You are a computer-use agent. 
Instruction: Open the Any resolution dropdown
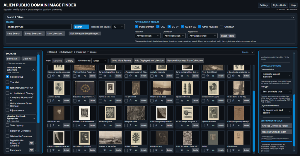pyautogui.click(x=148, y=36)
